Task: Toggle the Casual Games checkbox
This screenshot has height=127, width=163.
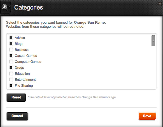Action: point(11,55)
